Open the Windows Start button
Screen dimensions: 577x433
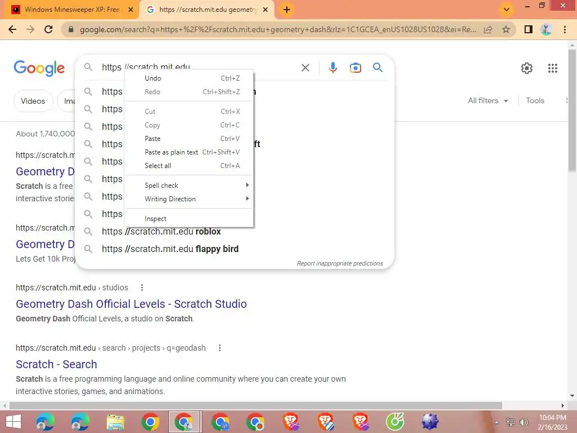(14, 422)
